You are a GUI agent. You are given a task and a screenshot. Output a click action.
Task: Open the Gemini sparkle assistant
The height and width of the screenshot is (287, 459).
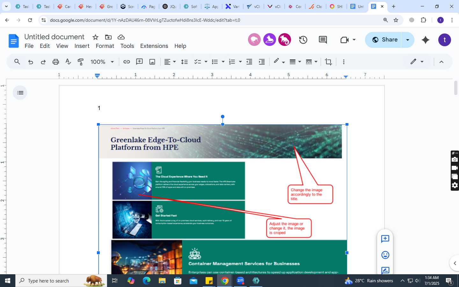426,40
